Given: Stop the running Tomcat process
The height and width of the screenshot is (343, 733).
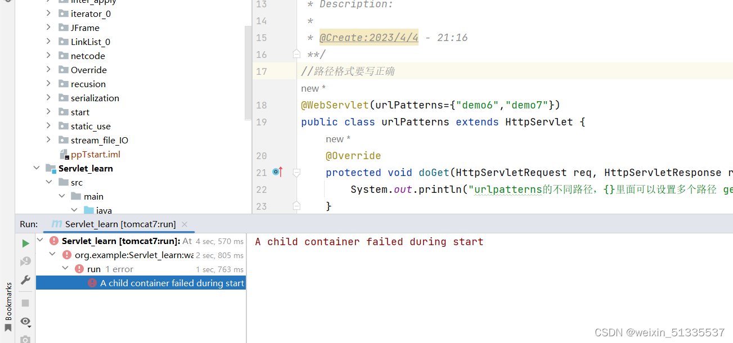Looking at the screenshot, I should click(x=25, y=303).
